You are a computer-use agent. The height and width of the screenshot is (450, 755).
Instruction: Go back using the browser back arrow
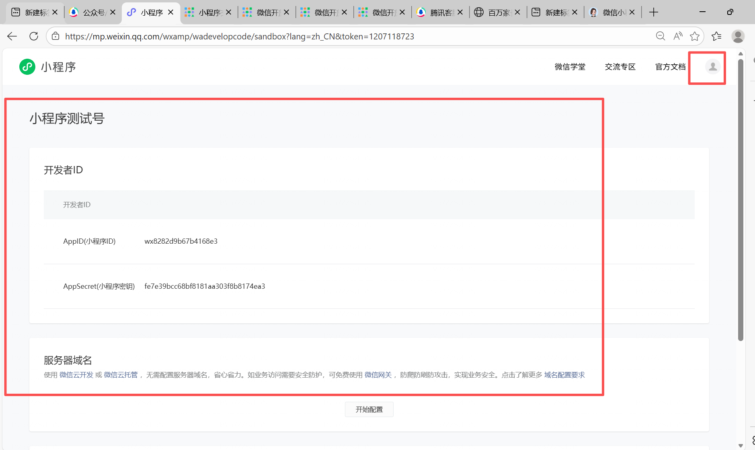tap(12, 36)
